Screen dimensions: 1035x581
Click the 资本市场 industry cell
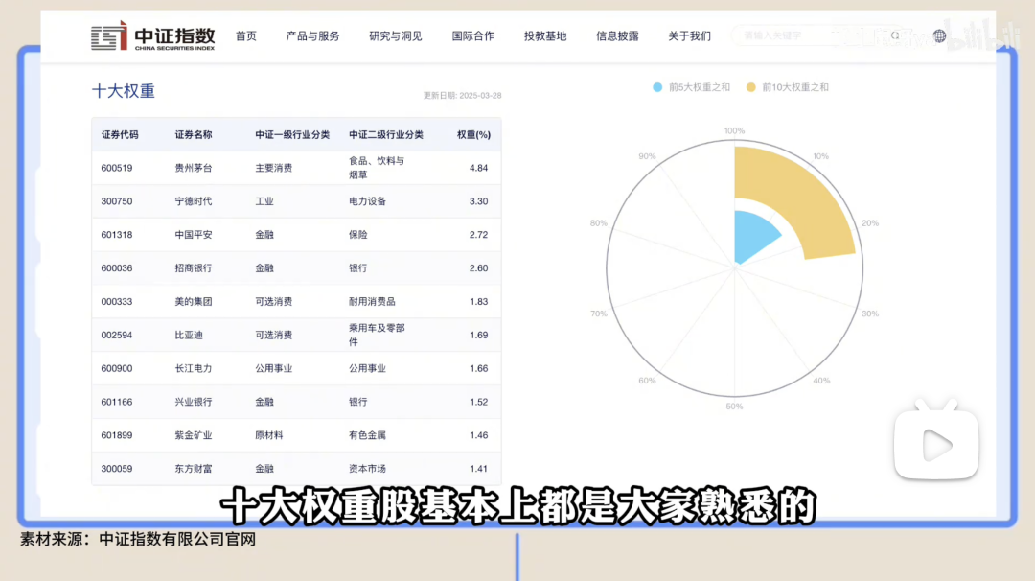click(x=368, y=469)
